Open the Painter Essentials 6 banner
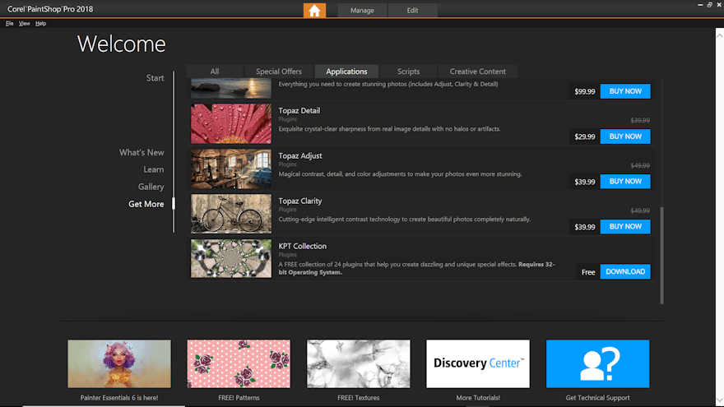This screenshot has height=407, width=724. pyautogui.click(x=119, y=363)
